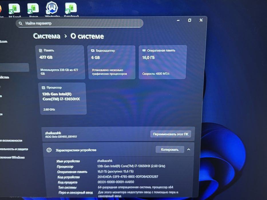Click the 'Копировать' button for device specs
This screenshot has height=200, width=267.
click(170, 149)
